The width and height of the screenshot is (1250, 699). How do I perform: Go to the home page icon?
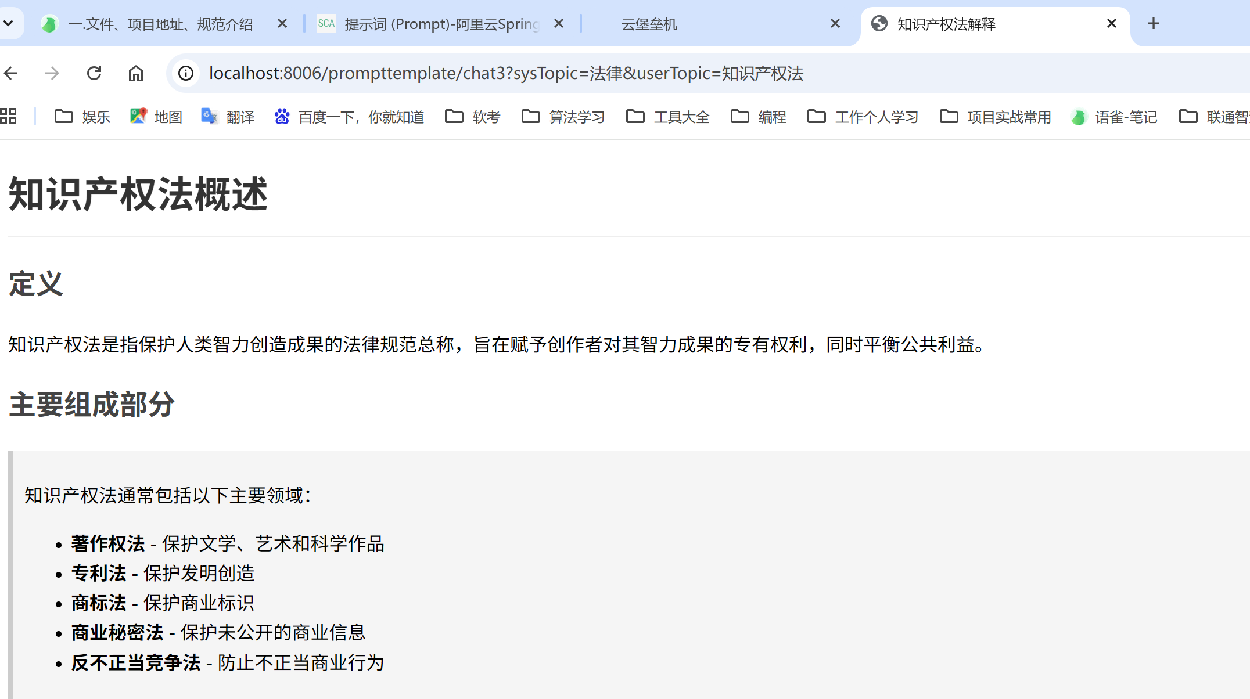tap(136, 73)
